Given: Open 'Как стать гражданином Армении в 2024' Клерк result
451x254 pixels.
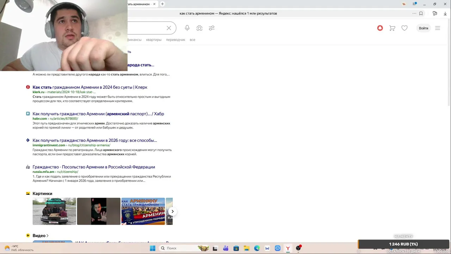Looking at the screenshot, I should pyautogui.click(x=90, y=87).
